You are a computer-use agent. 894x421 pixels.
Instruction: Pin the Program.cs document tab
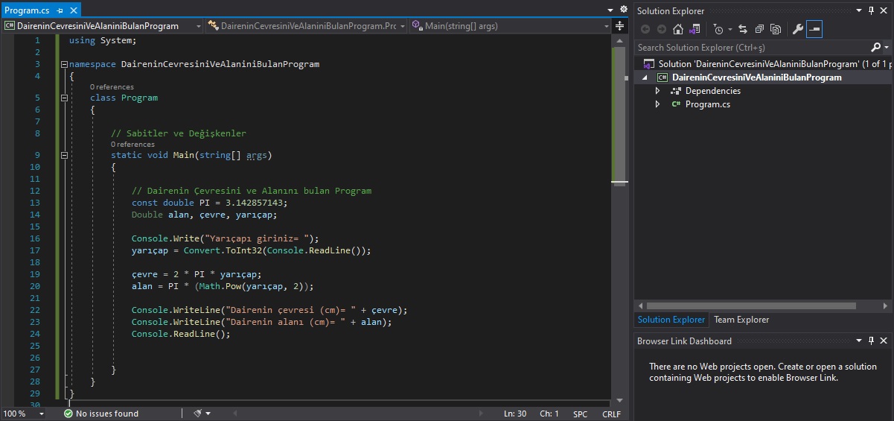60,10
